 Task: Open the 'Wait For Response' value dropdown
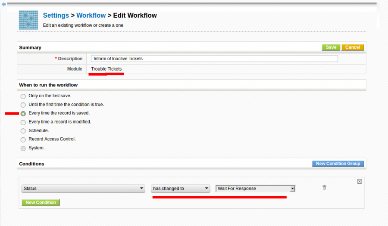pos(255,189)
